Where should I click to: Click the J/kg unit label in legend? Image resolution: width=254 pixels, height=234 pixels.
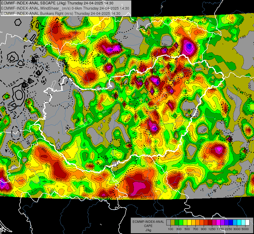(148, 230)
